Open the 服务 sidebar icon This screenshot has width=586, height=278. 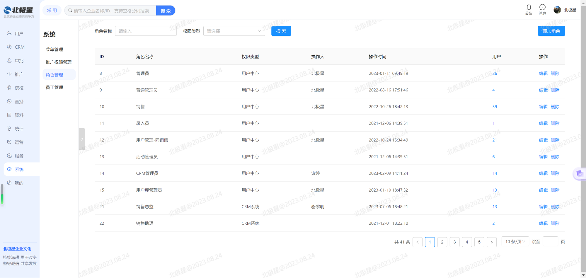click(9, 156)
